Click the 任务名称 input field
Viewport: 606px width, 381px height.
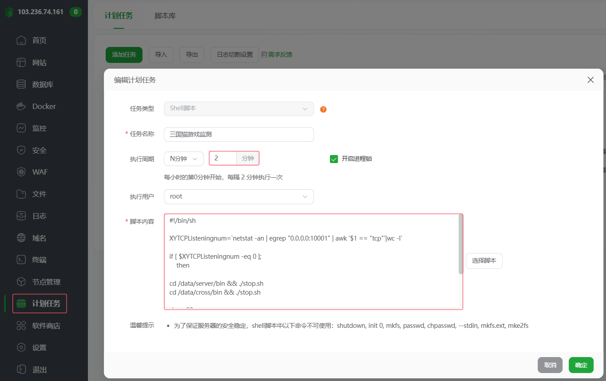tap(239, 135)
